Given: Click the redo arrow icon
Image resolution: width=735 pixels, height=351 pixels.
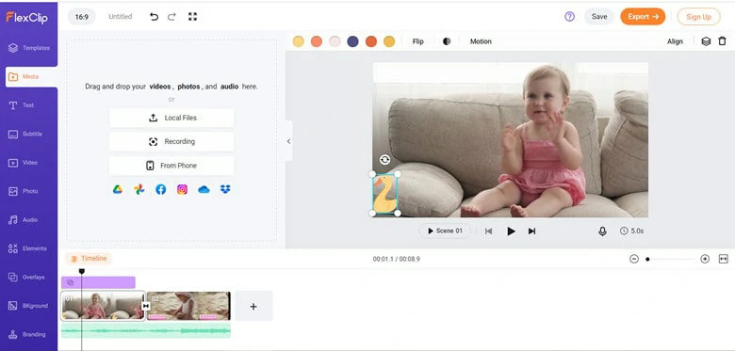Looking at the screenshot, I should pos(171,17).
